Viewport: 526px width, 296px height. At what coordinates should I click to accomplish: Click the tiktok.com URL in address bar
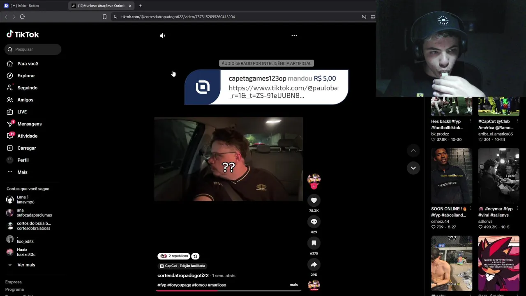[178, 17]
